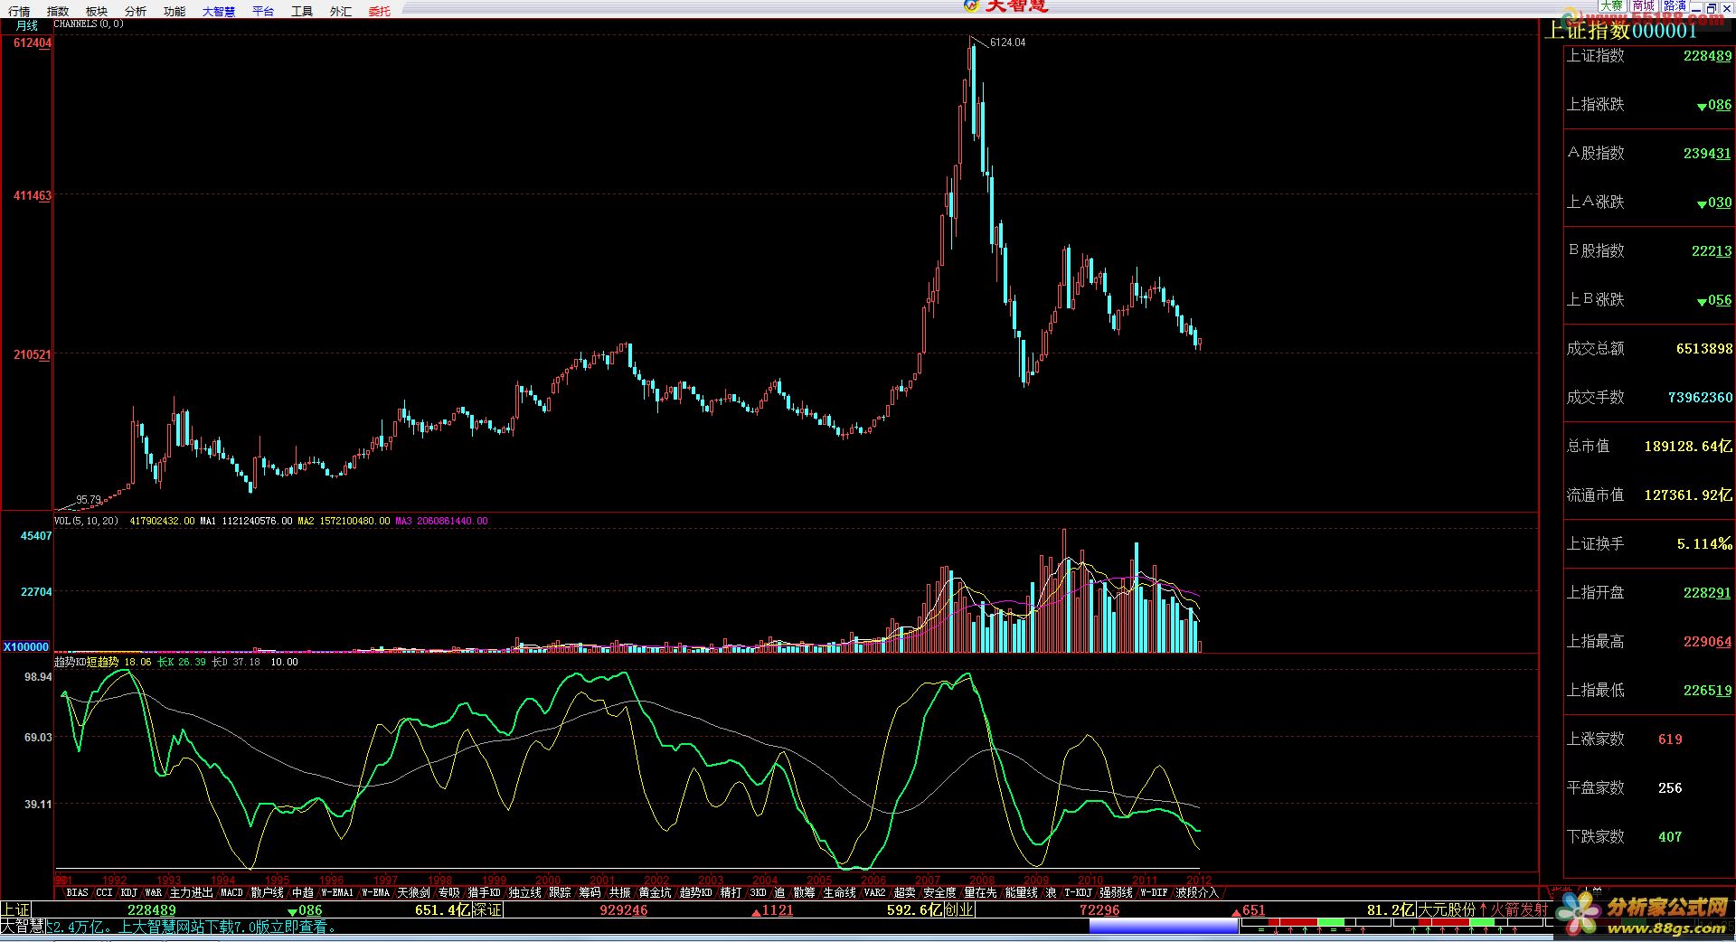
Task: Switch to the 猎手KD indicator tab
Action: tap(484, 892)
